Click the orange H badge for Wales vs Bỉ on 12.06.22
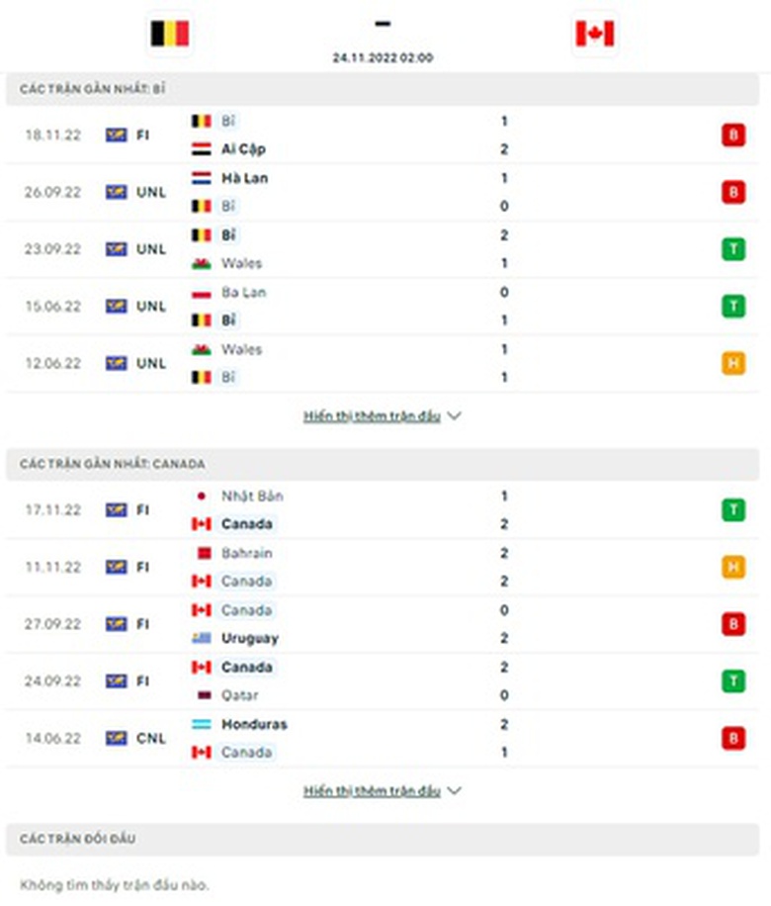The width and height of the screenshot is (771, 906). click(x=732, y=363)
